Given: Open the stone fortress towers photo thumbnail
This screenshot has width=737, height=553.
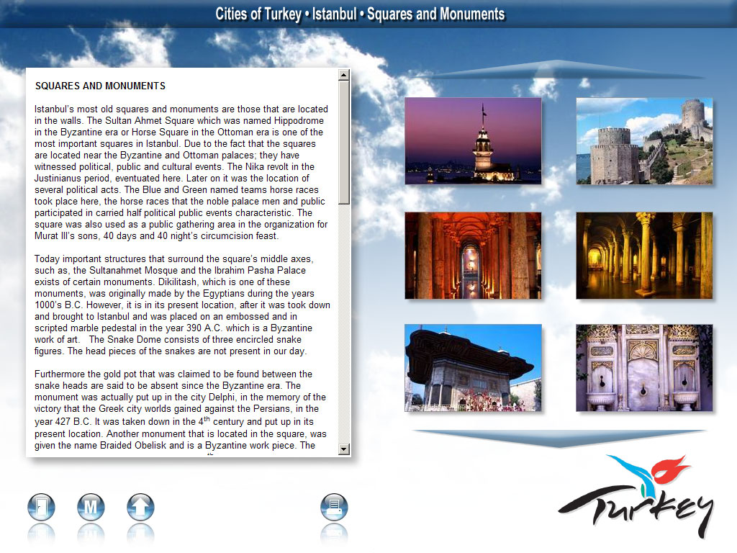Looking at the screenshot, I should 644,141.
